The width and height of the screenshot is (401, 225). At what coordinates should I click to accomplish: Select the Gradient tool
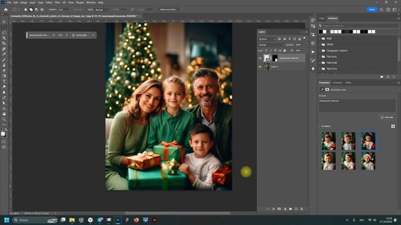coord(4,76)
